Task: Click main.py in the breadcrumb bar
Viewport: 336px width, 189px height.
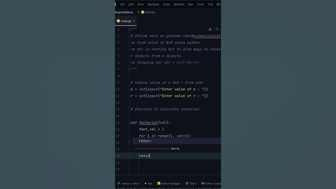Action: [x=148, y=12]
